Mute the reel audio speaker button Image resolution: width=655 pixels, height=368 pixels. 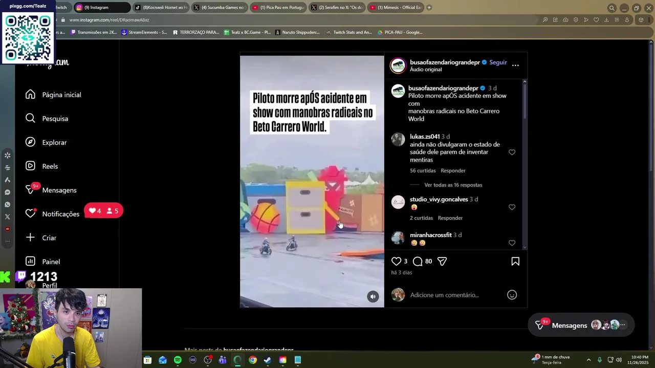pyautogui.click(x=373, y=296)
